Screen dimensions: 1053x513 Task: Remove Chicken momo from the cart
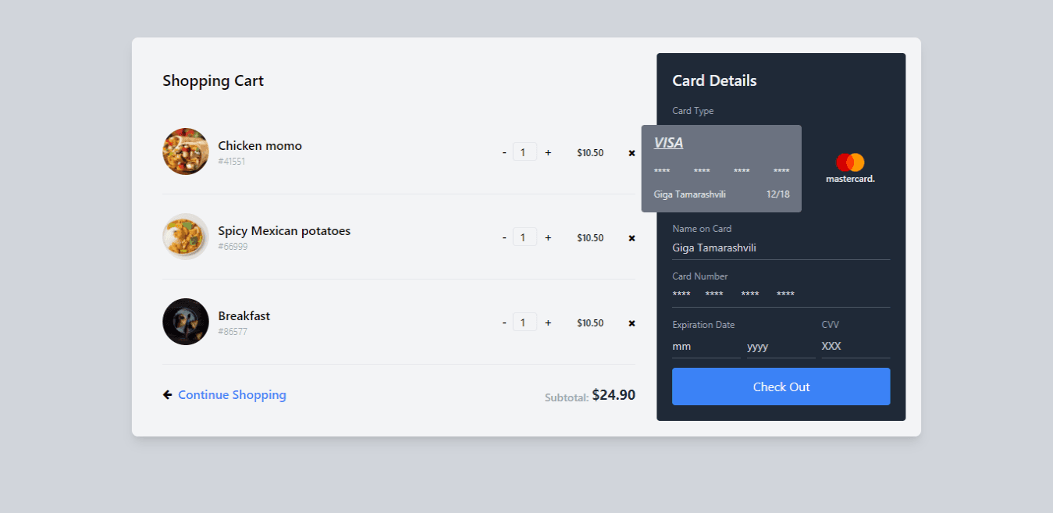pyautogui.click(x=631, y=152)
